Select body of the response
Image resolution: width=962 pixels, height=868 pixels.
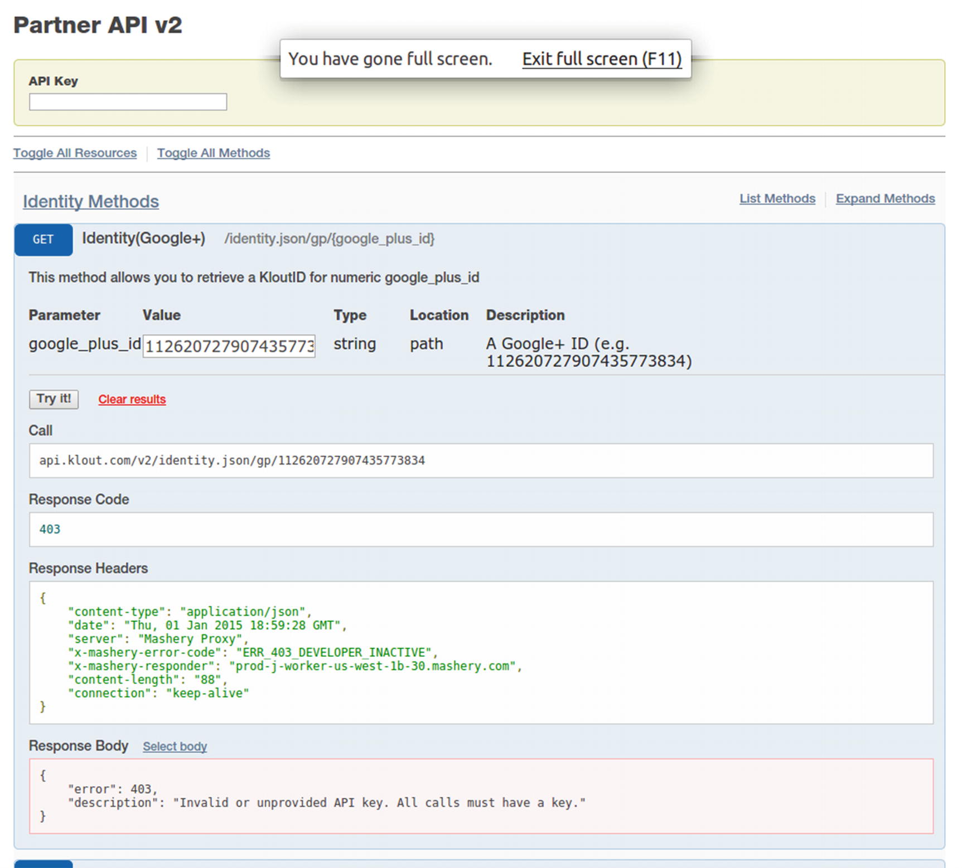[x=175, y=747]
